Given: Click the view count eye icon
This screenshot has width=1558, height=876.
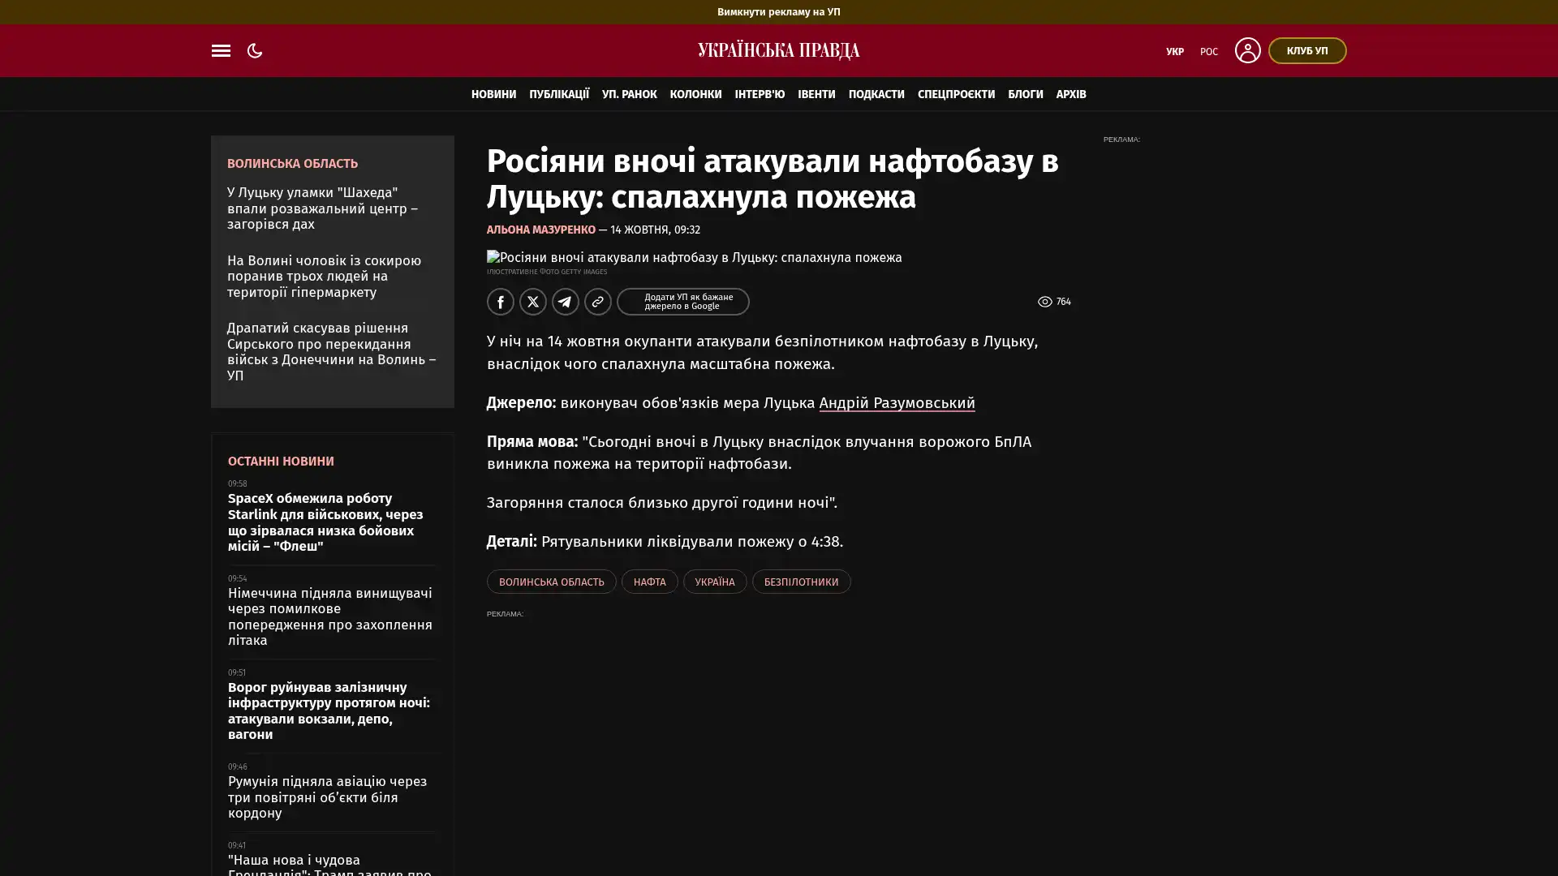Looking at the screenshot, I should [1045, 302].
